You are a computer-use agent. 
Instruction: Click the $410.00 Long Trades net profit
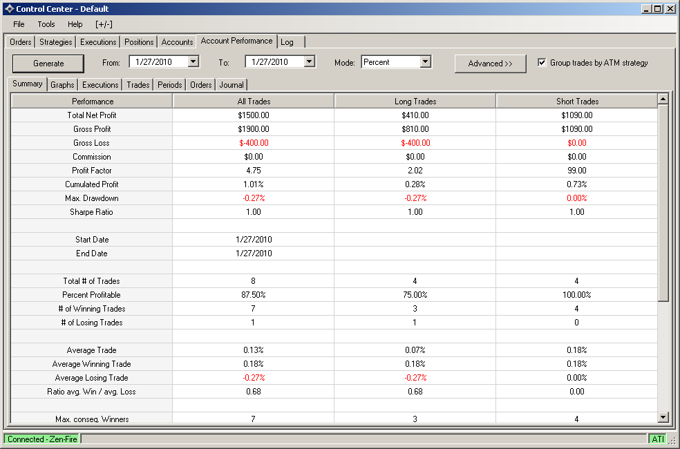pos(415,115)
